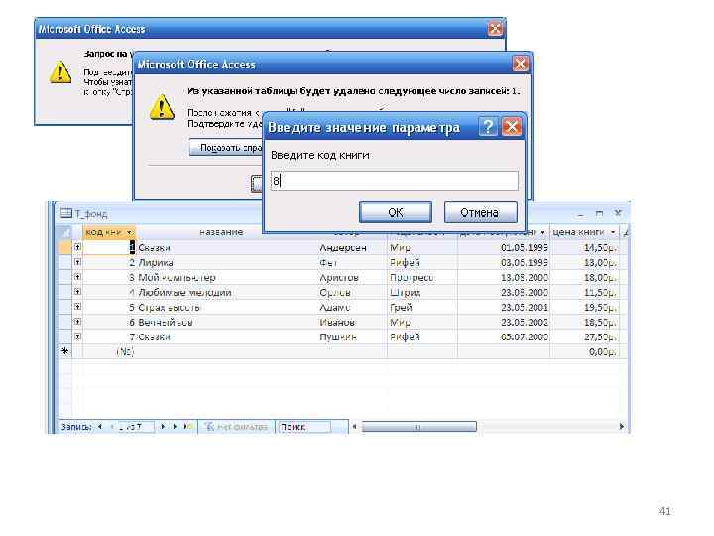The height and width of the screenshot is (536, 714).
Task: Click the new-row '(№)' cell
Action: (109, 351)
